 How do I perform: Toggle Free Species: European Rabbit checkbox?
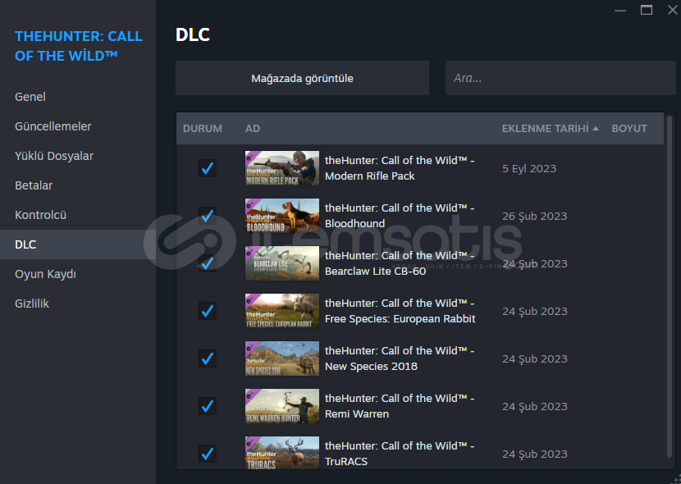click(x=207, y=311)
